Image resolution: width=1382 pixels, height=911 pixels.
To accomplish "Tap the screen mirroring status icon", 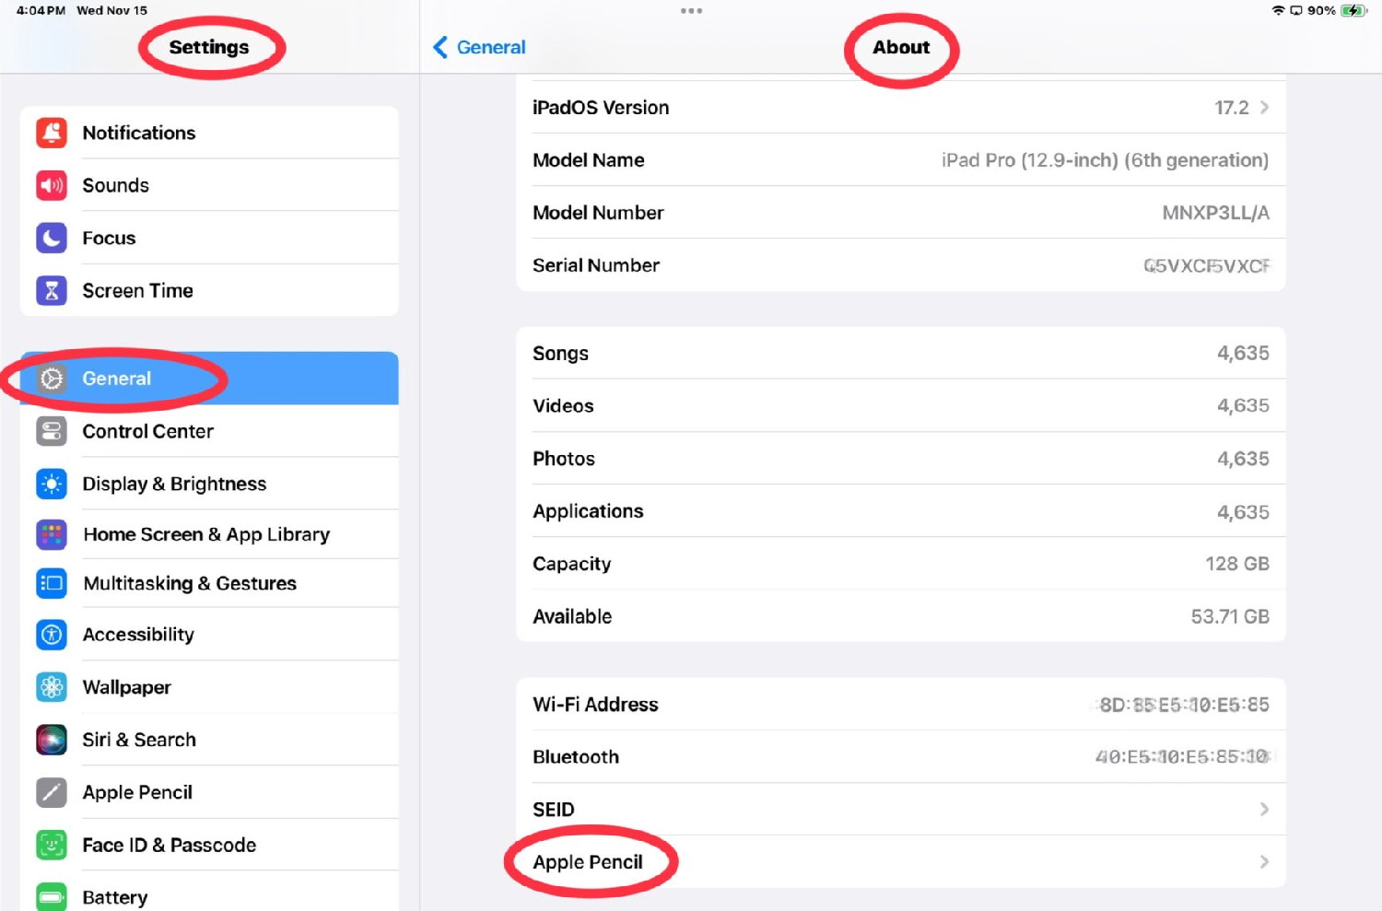I will pos(1296,10).
